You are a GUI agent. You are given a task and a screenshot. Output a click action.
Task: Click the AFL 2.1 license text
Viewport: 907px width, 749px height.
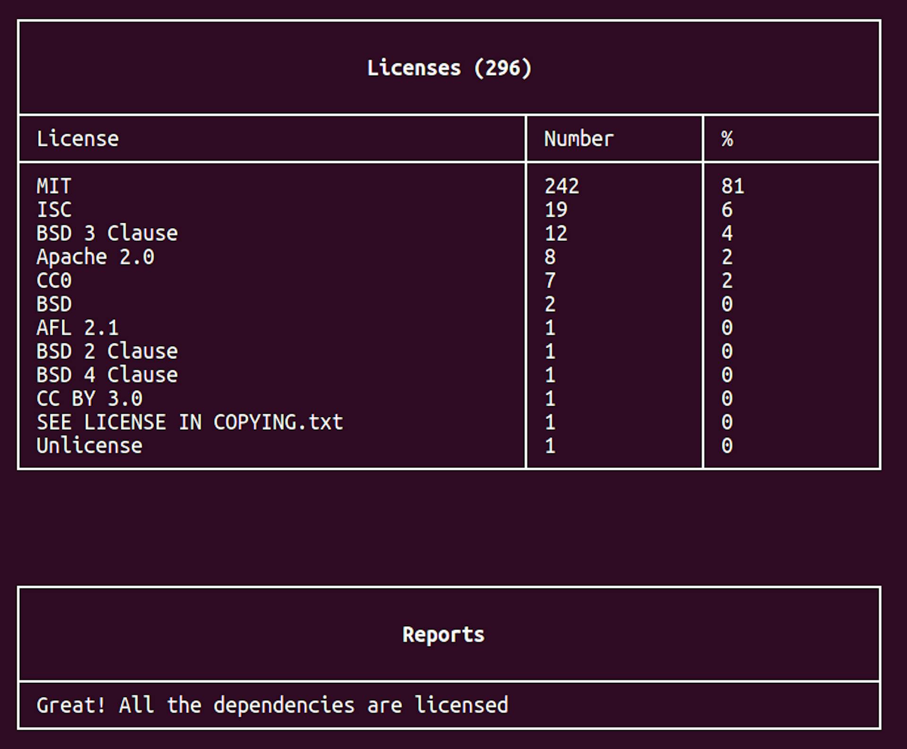coord(77,328)
